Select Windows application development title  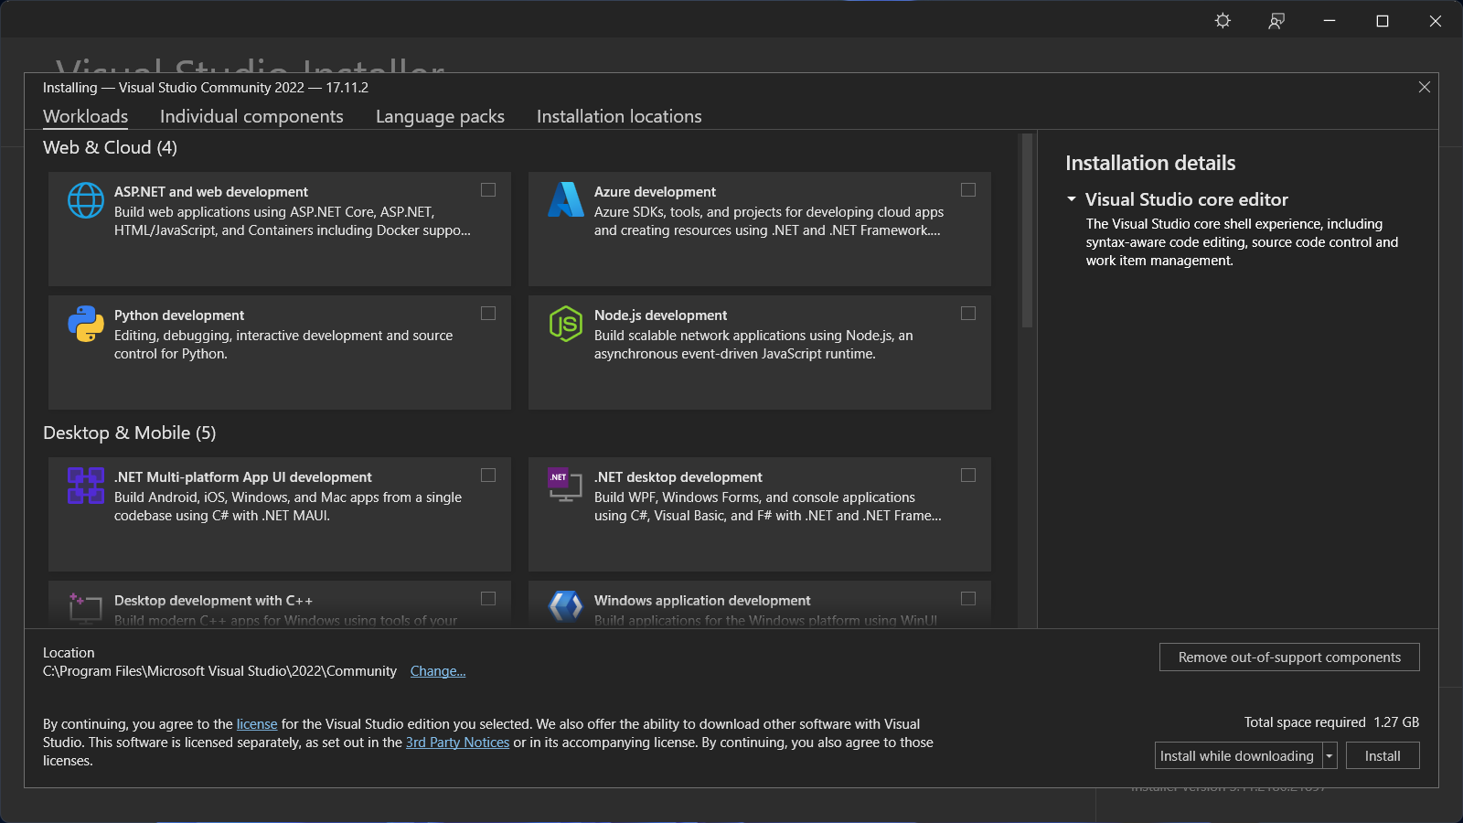702,601
